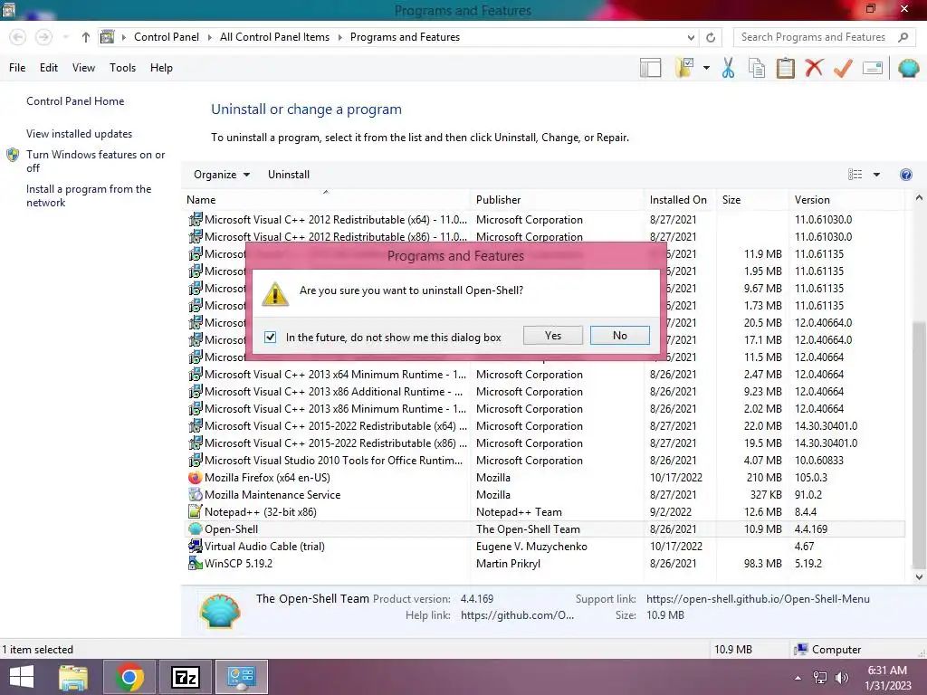This screenshot has width=927, height=695.
Task: Open Google Chrome from the taskbar
Action: click(129, 677)
